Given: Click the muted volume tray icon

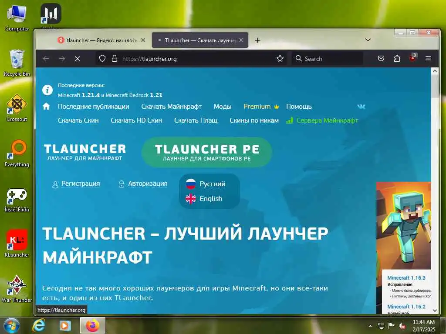Looking at the screenshot, I should pyautogui.click(x=402, y=326).
